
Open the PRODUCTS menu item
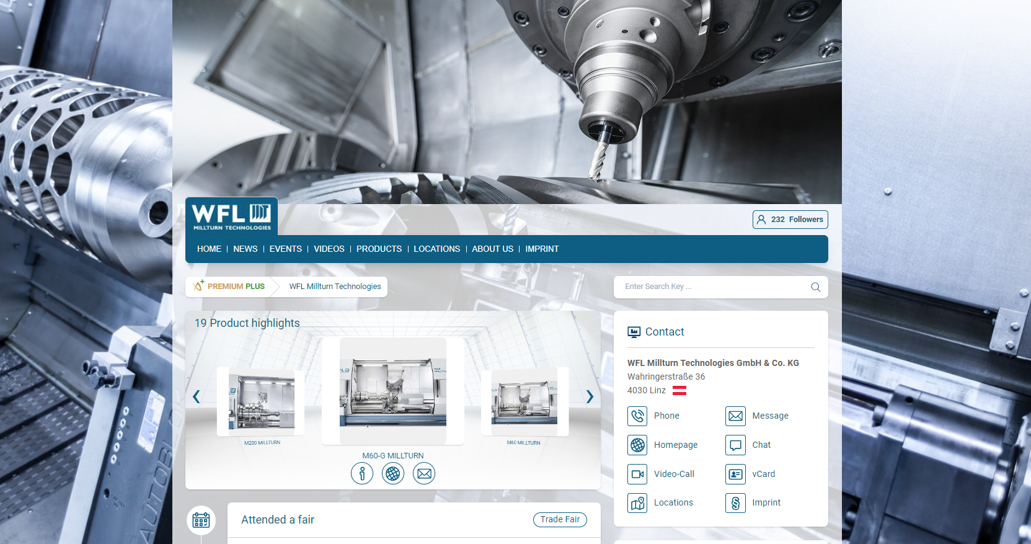pos(379,249)
